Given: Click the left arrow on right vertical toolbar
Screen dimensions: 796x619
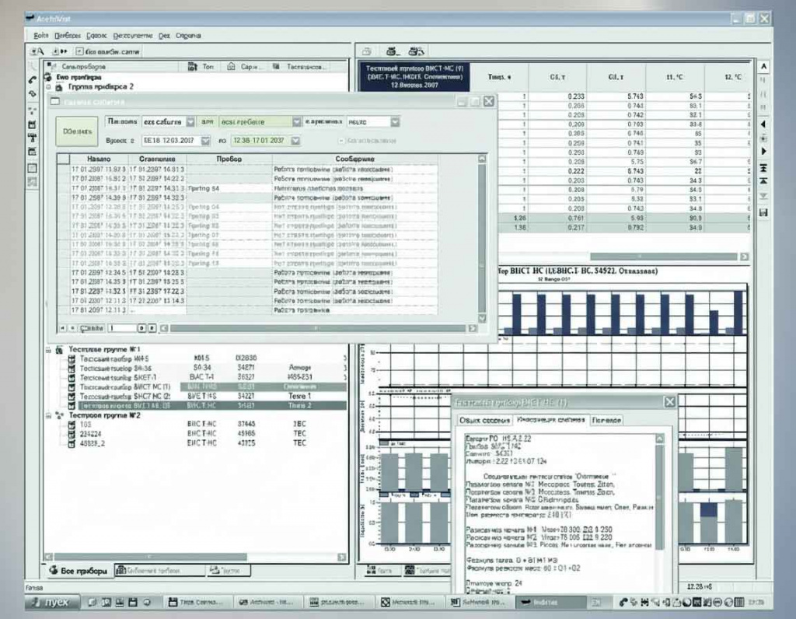Looking at the screenshot, I should click(763, 124).
